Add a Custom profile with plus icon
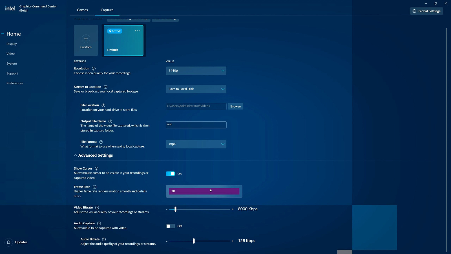Viewport: 451px width, 254px height. (86, 39)
